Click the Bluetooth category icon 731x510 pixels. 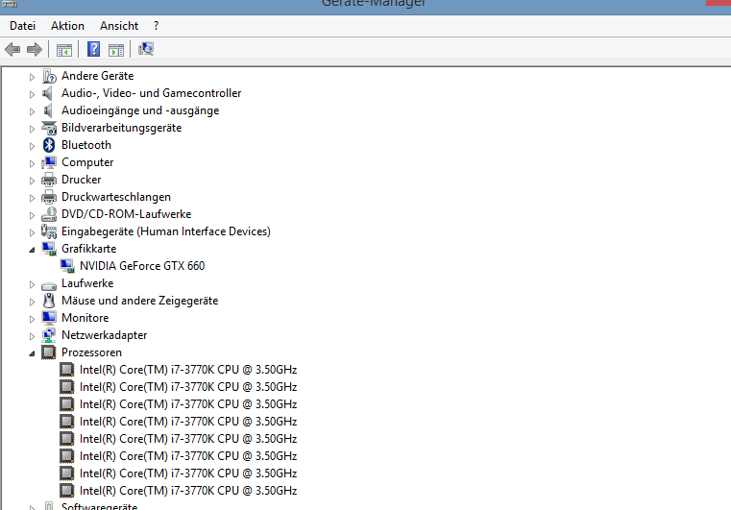[x=49, y=145]
